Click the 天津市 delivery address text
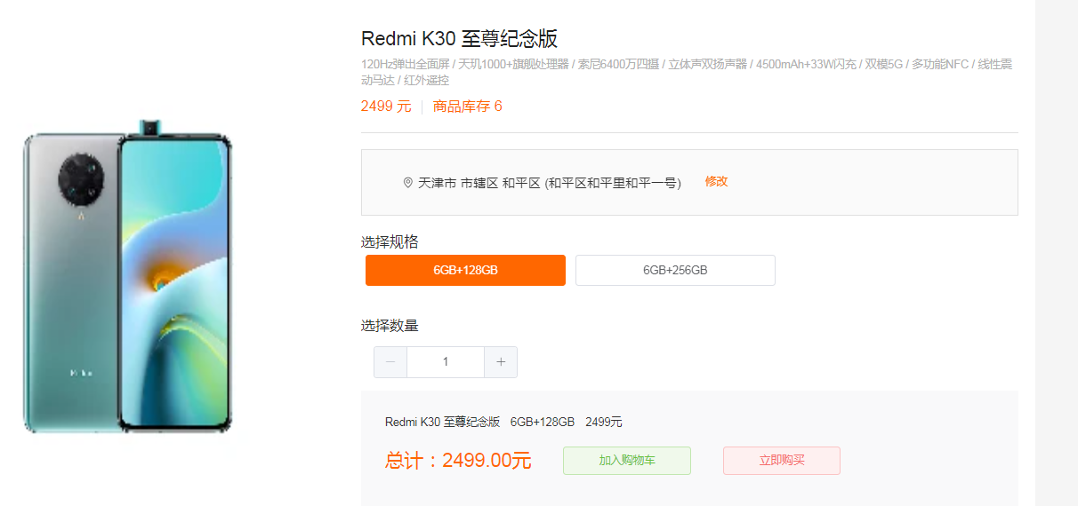This screenshot has height=506, width=1078. [x=550, y=183]
